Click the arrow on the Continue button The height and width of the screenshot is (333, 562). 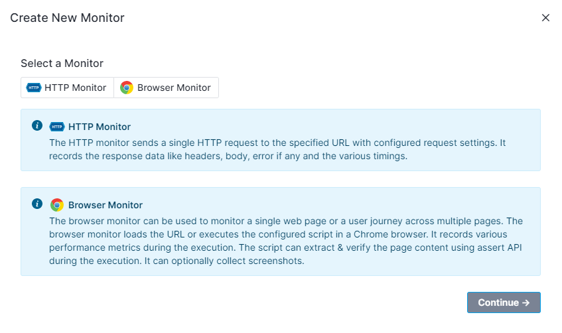(526, 303)
